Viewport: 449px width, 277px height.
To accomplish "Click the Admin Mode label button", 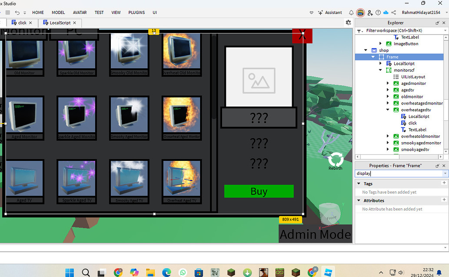I will tap(315, 234).
